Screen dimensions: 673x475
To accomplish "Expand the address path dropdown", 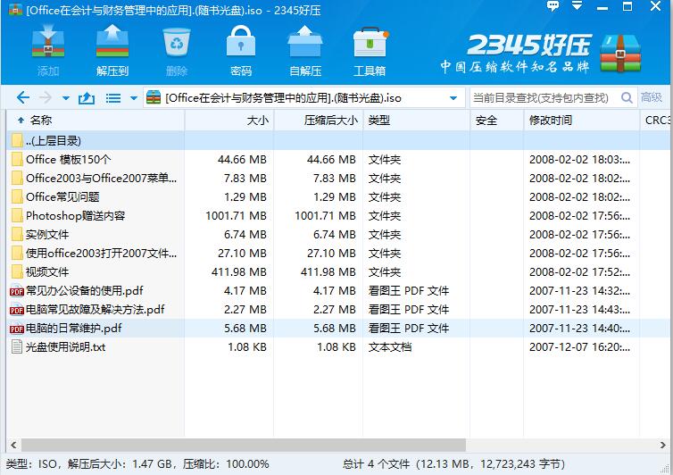I will tap(453, 98).
